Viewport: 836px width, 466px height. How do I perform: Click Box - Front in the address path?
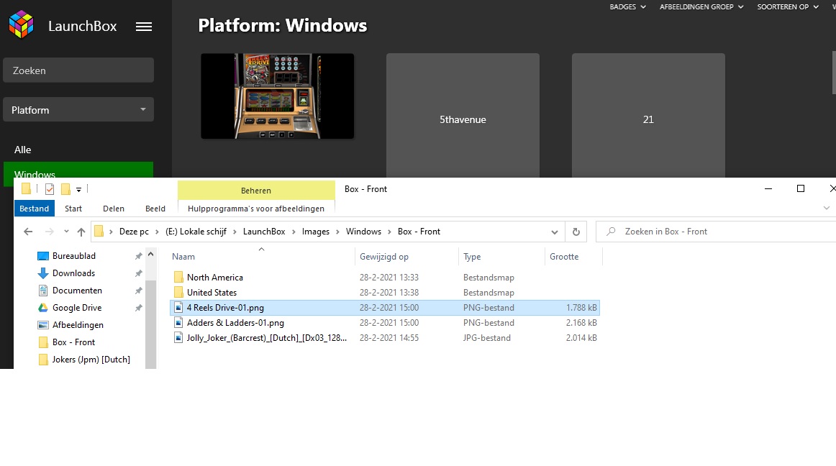click(x=419, y=232)
